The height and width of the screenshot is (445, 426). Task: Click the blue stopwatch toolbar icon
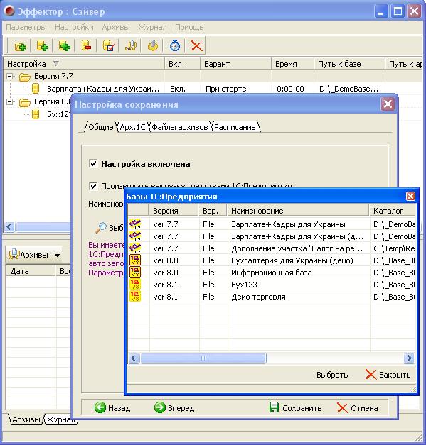(x=175, y=46)
